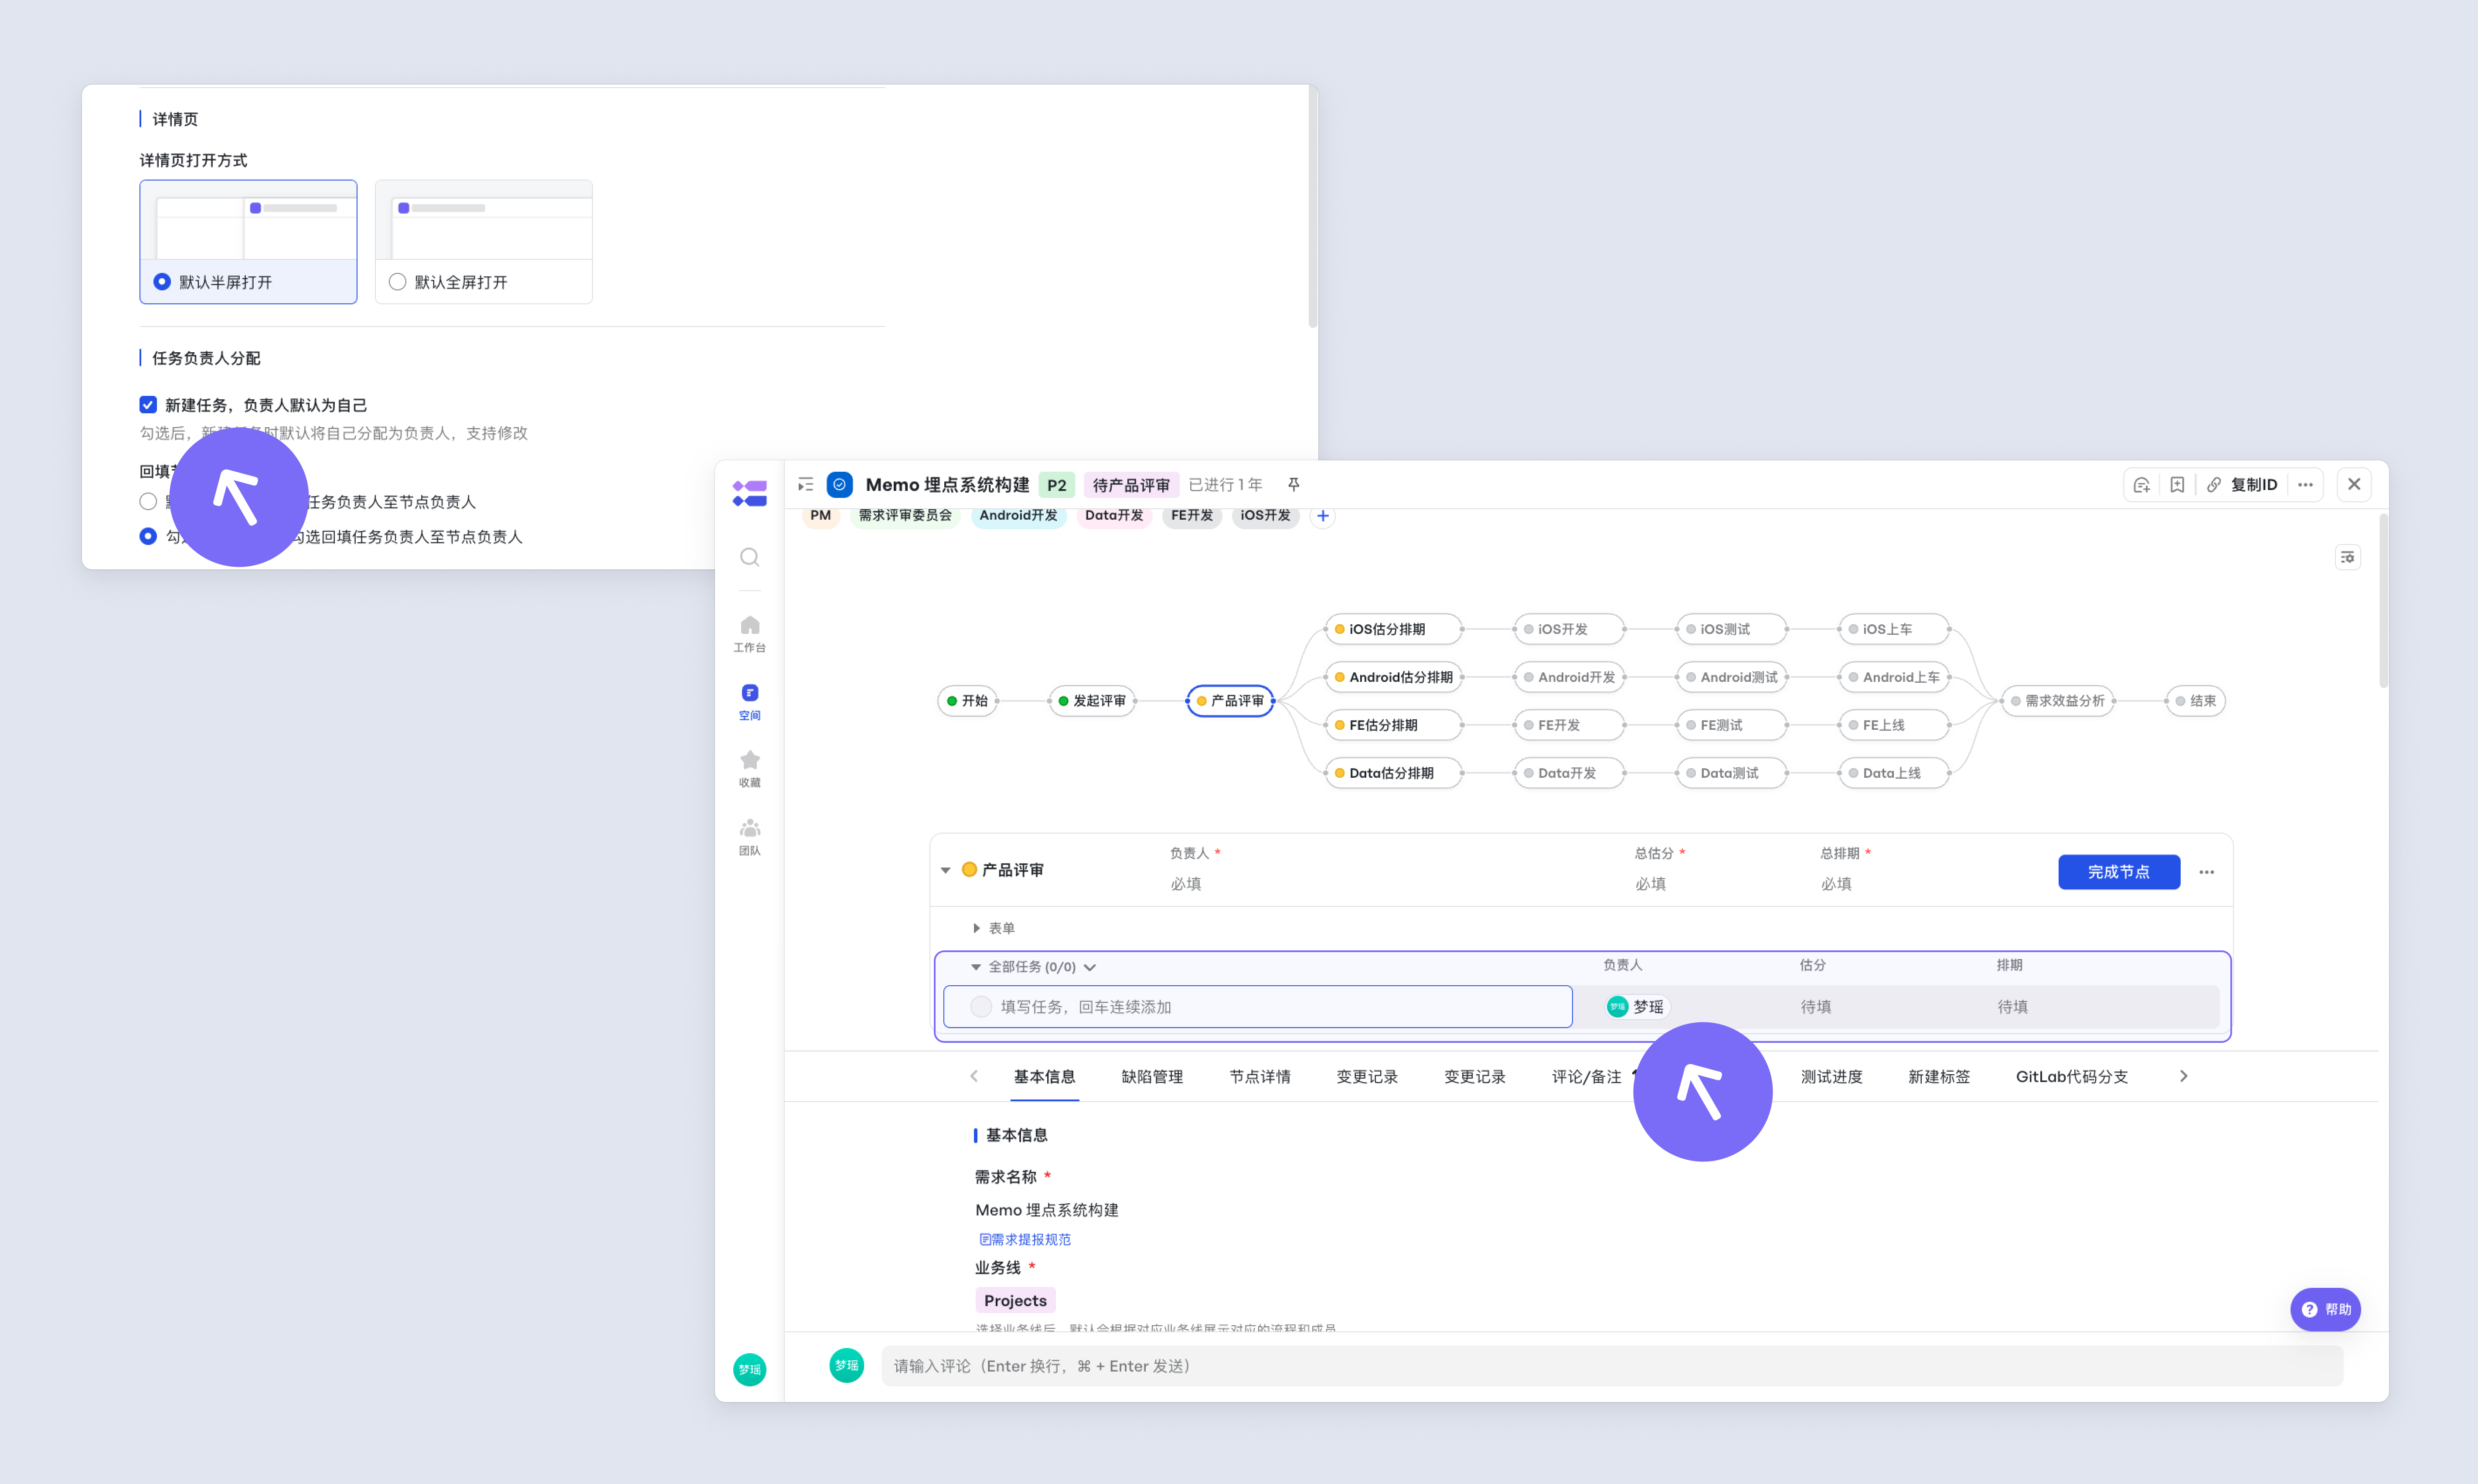Open more options for the 产品评审 node
Viewport: 2478px width, 1484px height.
2206,872
